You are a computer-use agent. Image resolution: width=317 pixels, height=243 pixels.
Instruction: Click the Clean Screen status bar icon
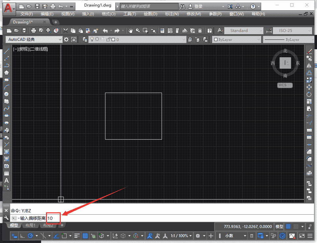tap(302, 236)
